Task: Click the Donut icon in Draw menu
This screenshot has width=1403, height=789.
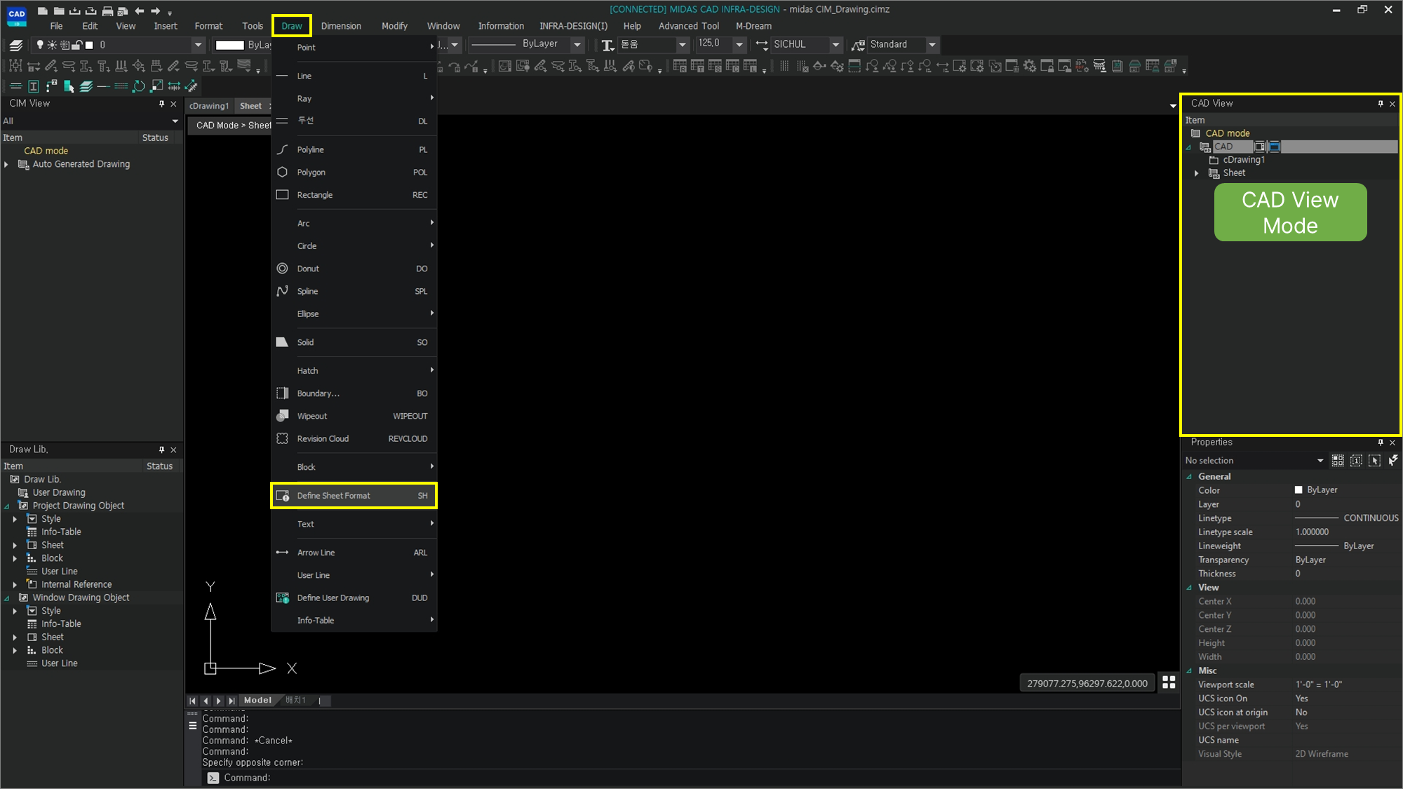Action: pyautogui.click(x=282, y=269)
